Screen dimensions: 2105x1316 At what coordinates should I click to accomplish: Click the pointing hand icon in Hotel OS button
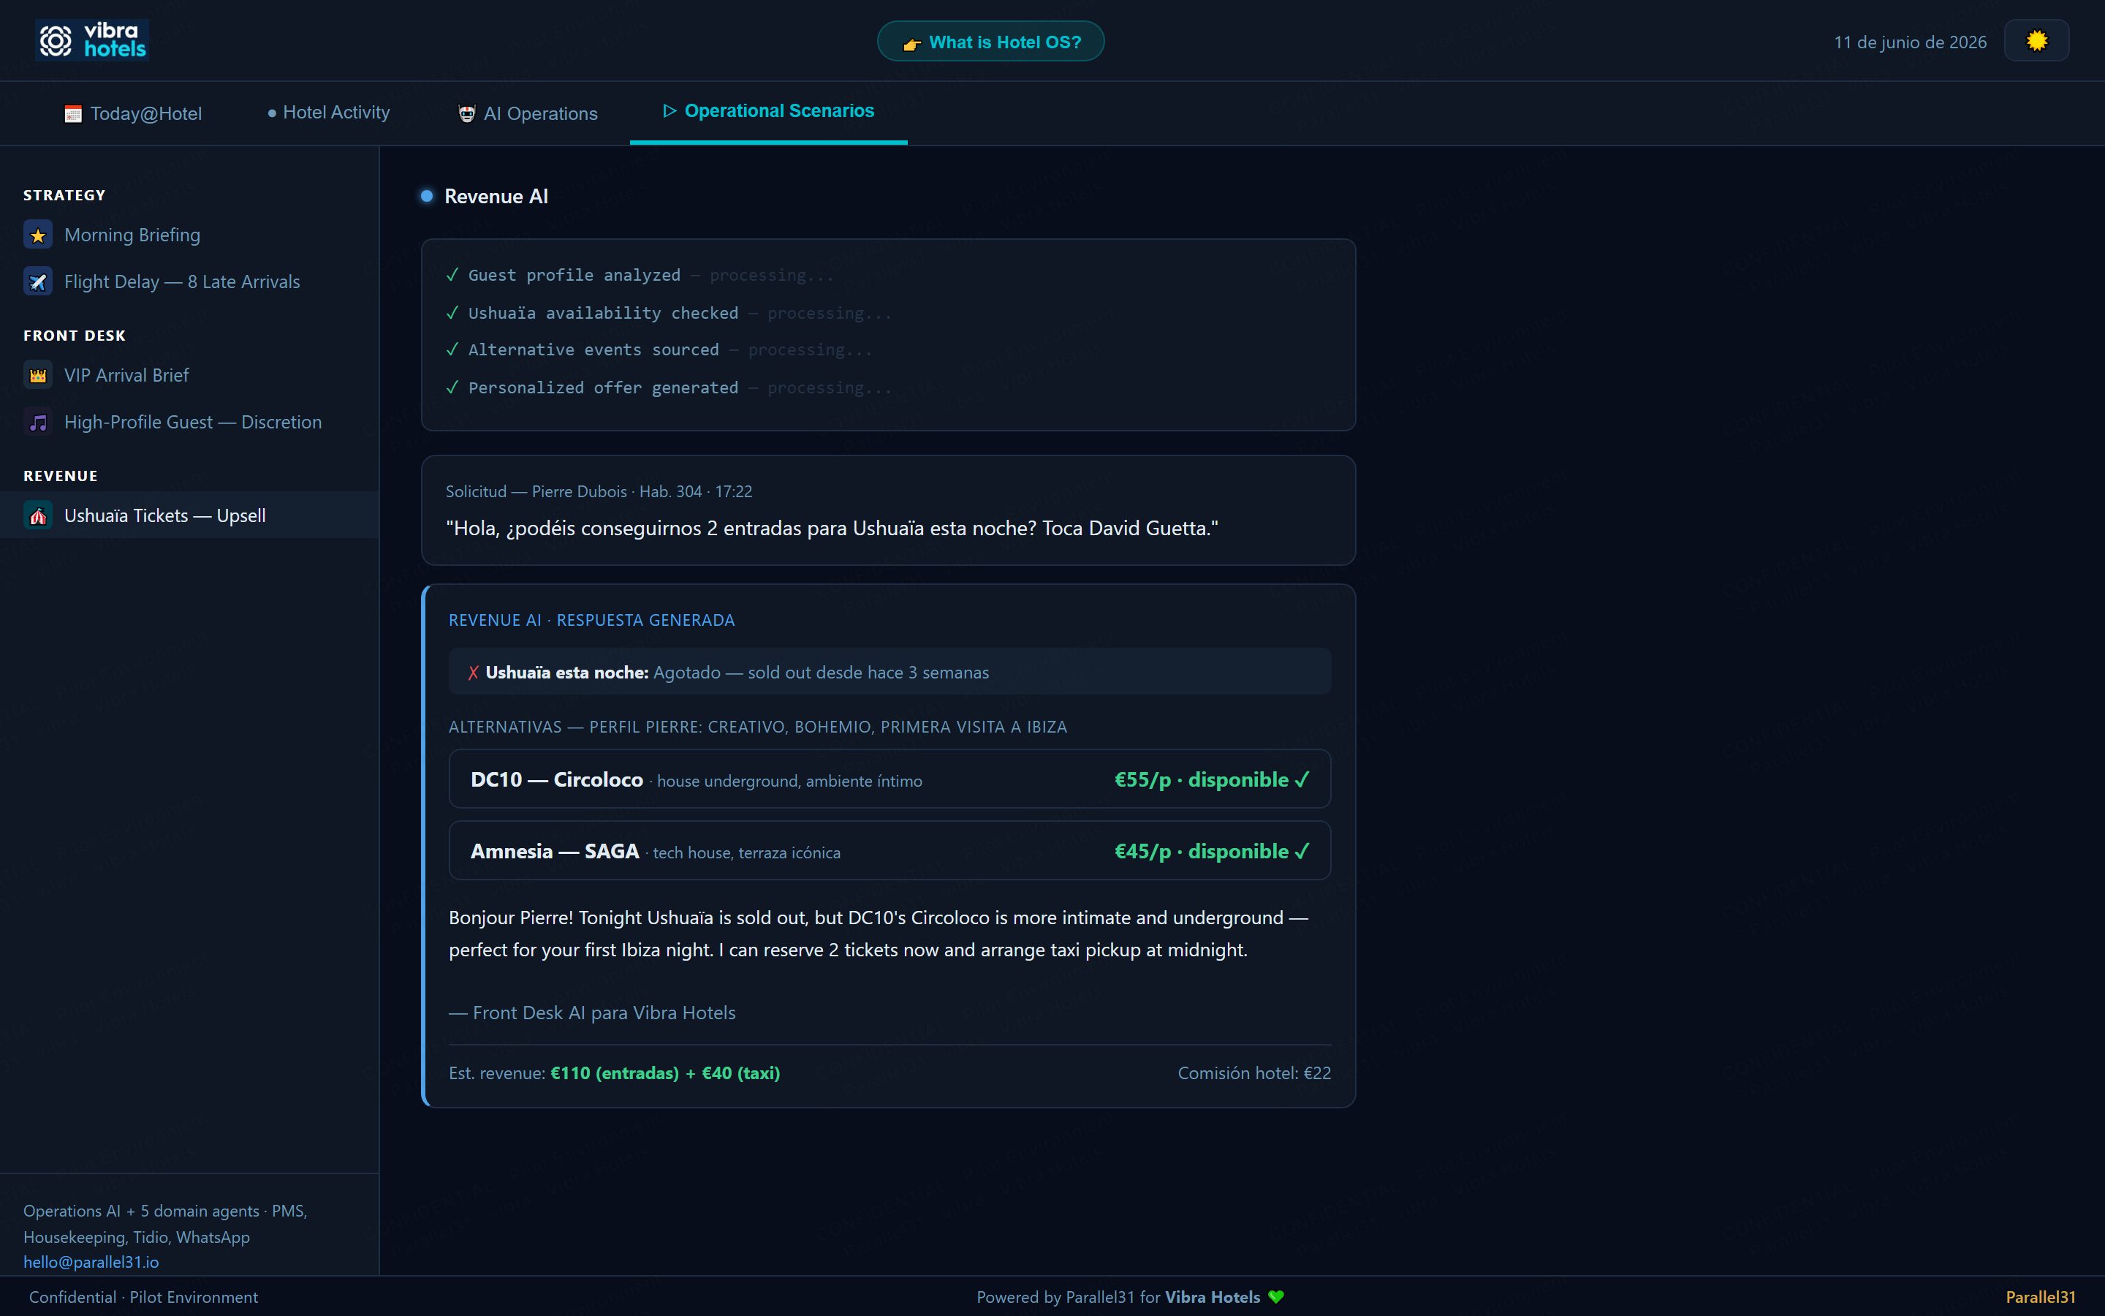911,44
